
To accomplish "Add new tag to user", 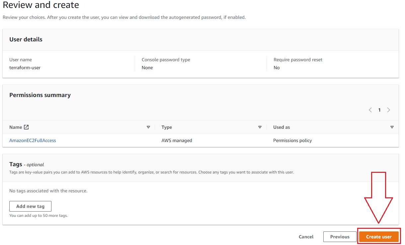I will tap(30, 206).
